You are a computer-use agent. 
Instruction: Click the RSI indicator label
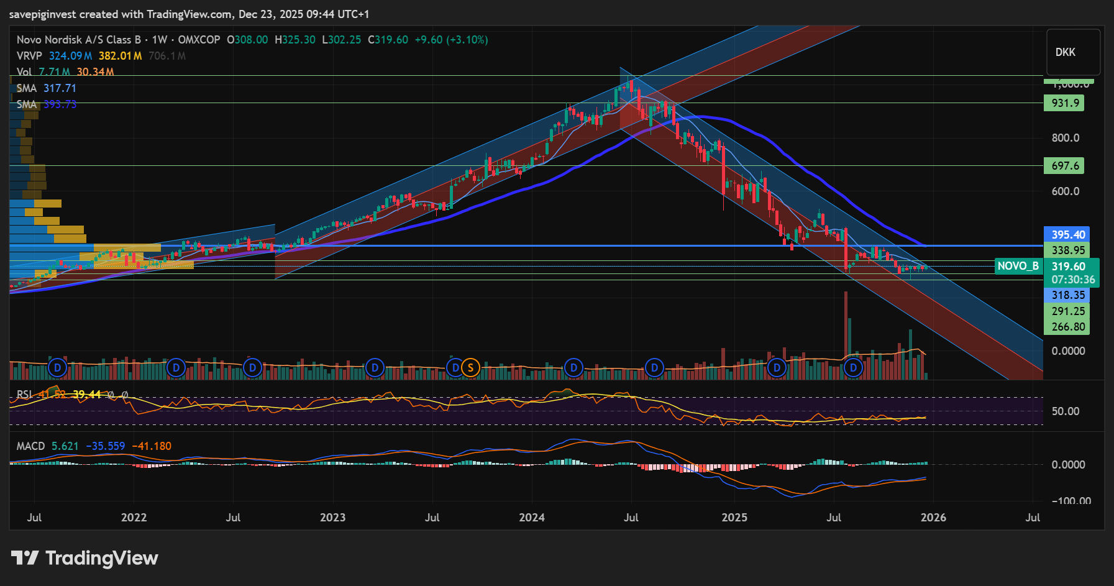[24, 395]
